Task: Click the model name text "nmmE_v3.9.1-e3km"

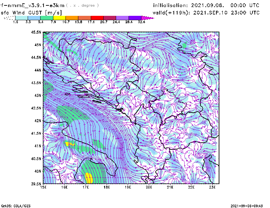Action: [36, 5]
